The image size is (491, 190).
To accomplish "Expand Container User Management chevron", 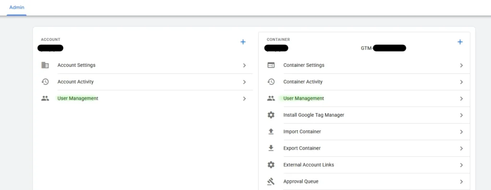I will pyautogui.click(x=461, y=99).
